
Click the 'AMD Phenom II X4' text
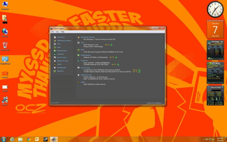click(x=91, y=45)
